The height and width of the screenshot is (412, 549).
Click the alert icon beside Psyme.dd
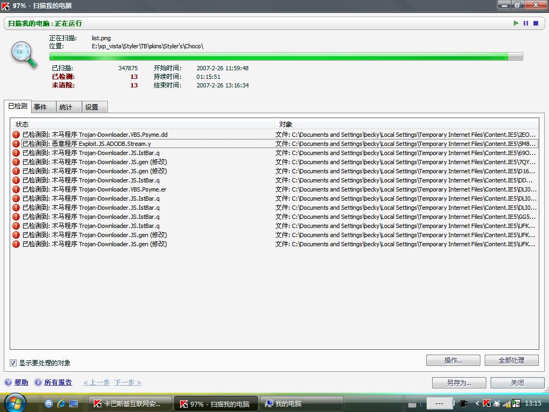coord(16,135)
